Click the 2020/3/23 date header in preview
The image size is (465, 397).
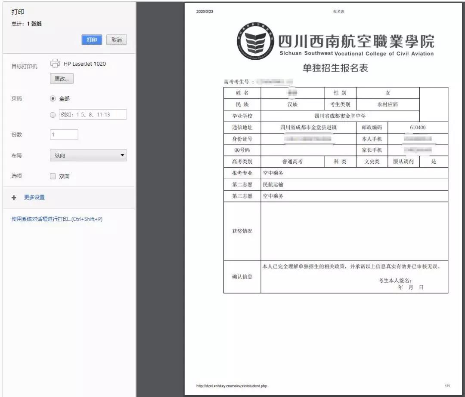click(x=205, y=12)
